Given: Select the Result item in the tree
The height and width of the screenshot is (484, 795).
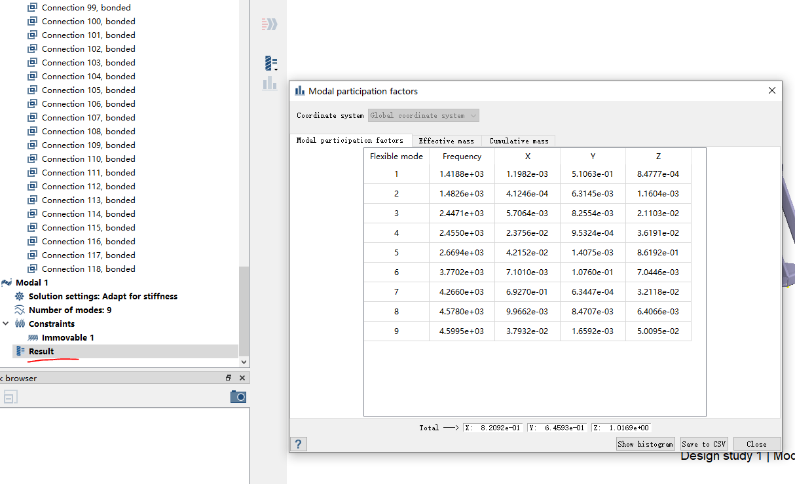Looking at the screenshot, I should click(x=41, y=351).
